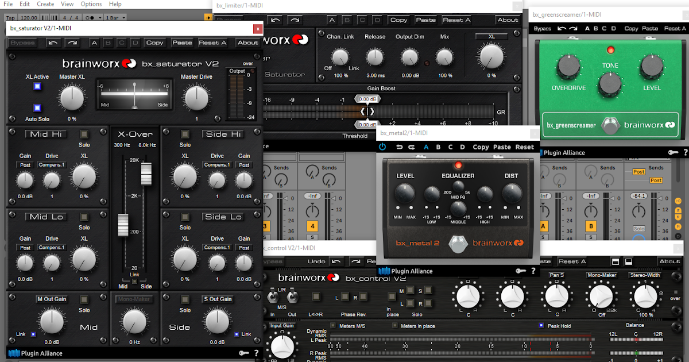This screenshot has height=362, width=689.
Task: Open the help question mark in bx_saturator V2 footer
Action: click(256, 353)
